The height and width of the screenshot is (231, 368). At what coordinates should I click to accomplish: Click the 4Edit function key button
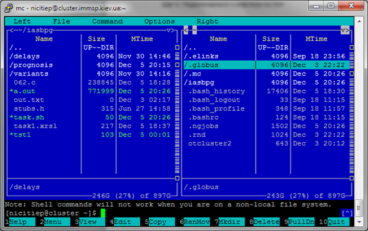(125, 222)
